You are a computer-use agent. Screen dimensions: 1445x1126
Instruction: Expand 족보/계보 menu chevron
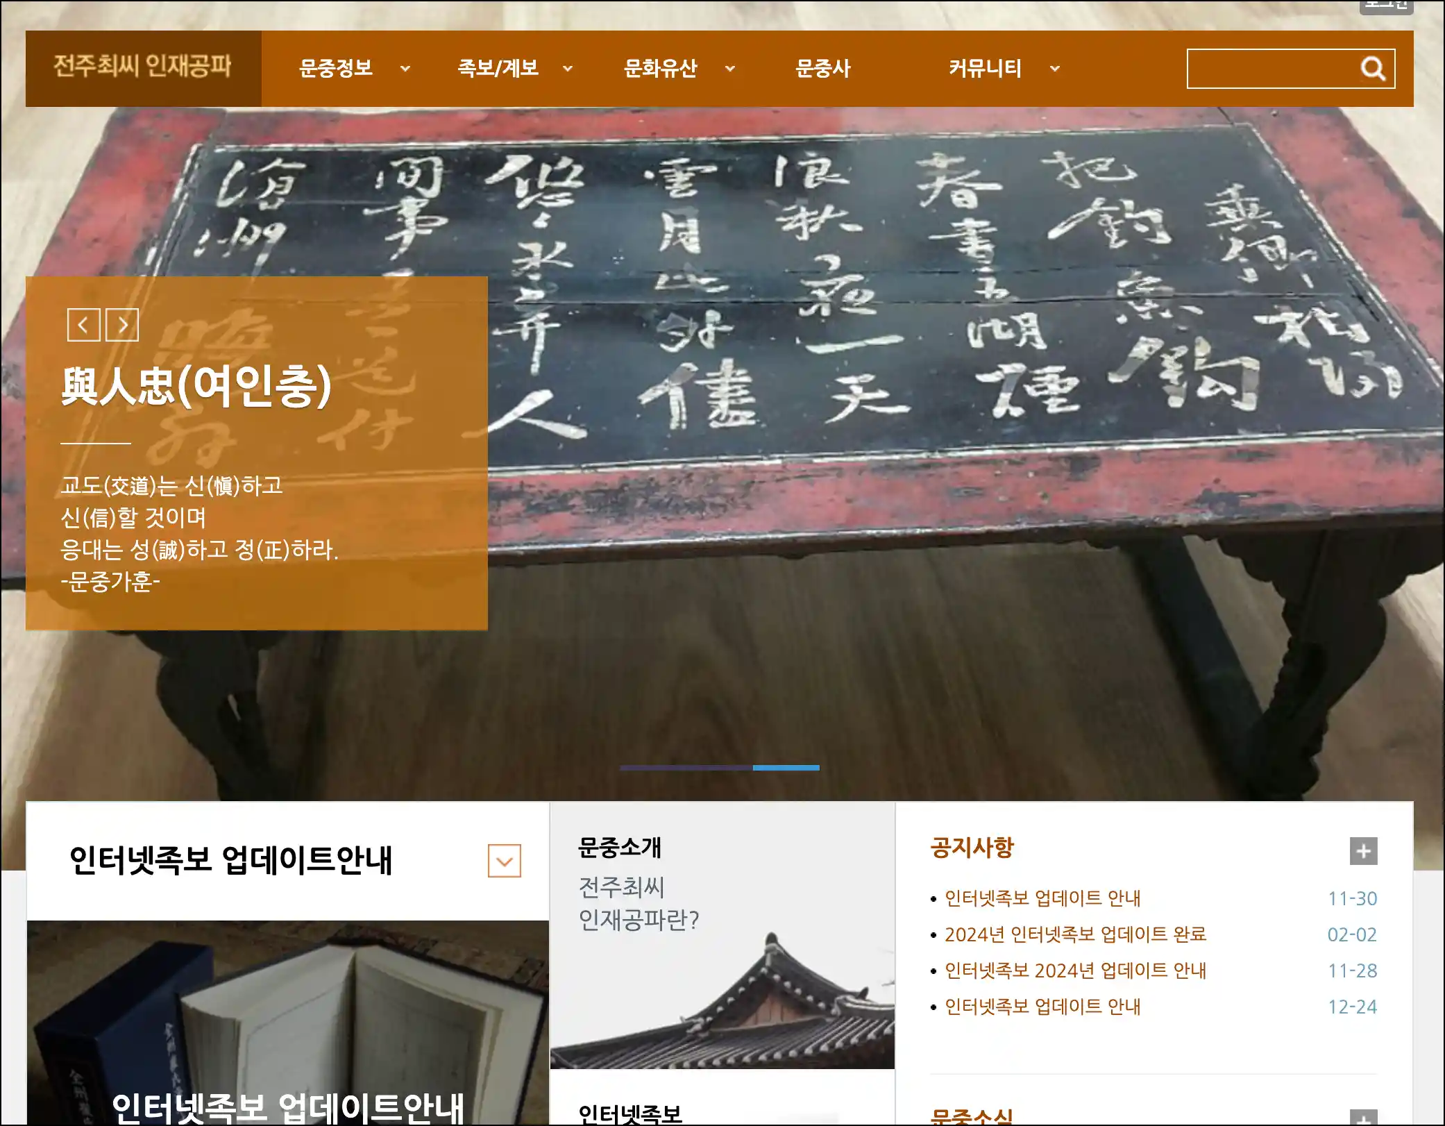point(568,69)
